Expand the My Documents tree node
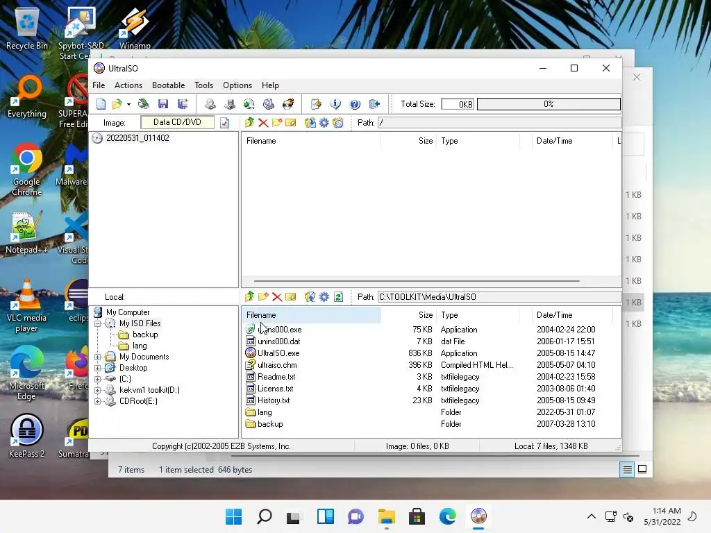 pyautogui.click(x=97, y=357)
